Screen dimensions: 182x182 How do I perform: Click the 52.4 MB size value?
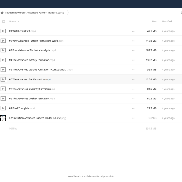coord(152,69)
